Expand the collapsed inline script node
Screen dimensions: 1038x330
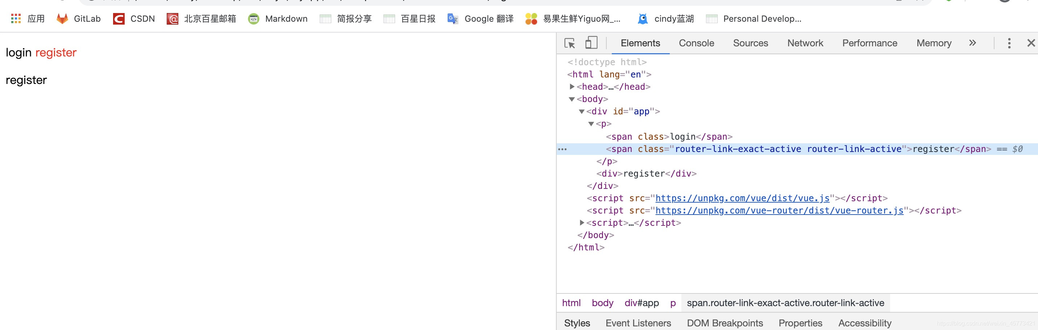tap(581, 223)
